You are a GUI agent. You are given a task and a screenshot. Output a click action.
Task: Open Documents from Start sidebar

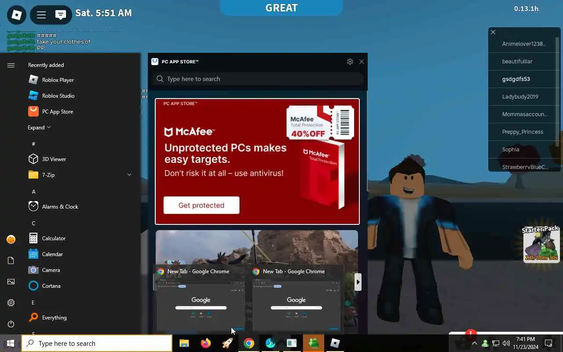(x=11, y=260)
